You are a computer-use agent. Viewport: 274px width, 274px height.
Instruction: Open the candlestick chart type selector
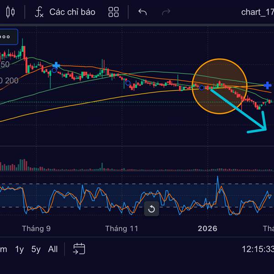11,12
